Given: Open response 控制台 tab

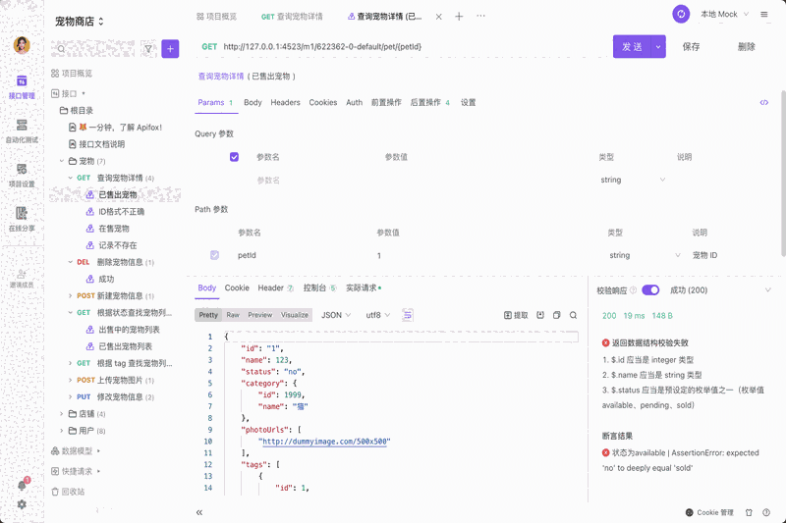Looking at the screenshot, I should [320, 288].
